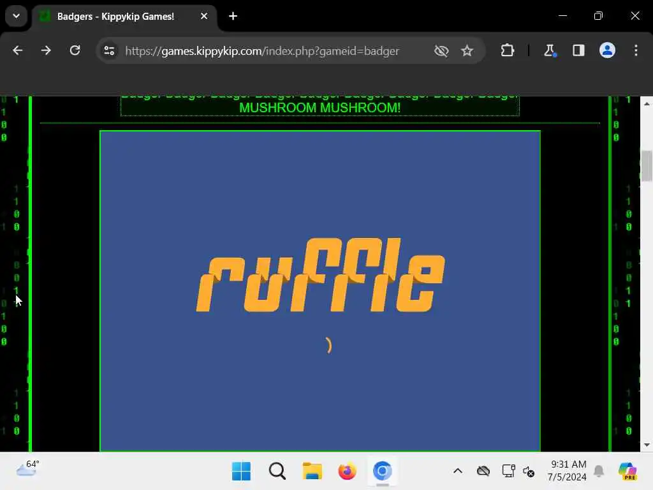Screen dimensions: 653x490
Task: Open the 64° weather widget
Action: tap(27, 468)
